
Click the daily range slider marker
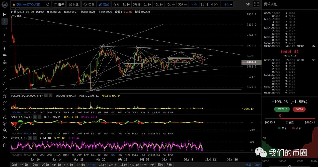point(280,116)
